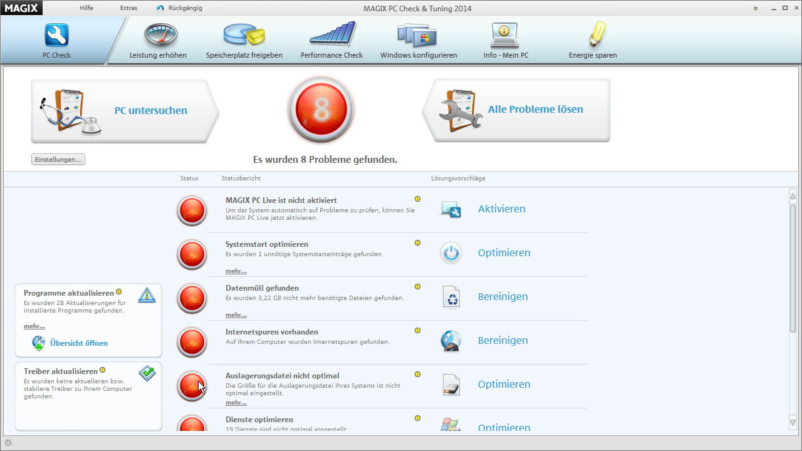Click Rückgängig undo button
This screenshot has width=802, height=451.
click(180, 8)
